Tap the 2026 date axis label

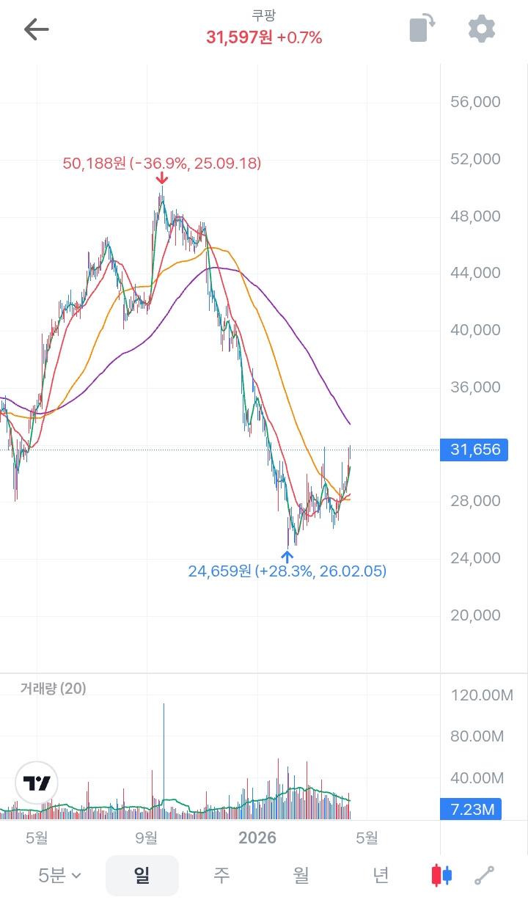(x=257, y=838)
